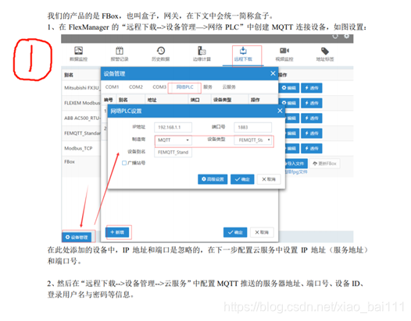
Task: Click 编辑 for the FLEXEM Modbus row
Action: [x=288, y=103]
